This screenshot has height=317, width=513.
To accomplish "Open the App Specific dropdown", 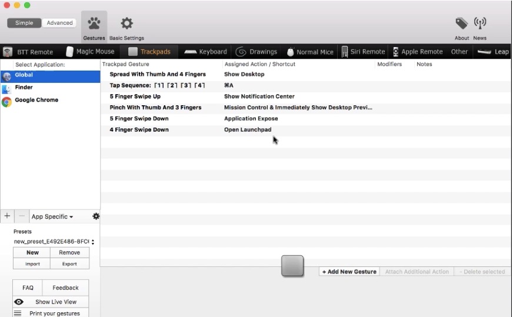I will click(52, 216).
